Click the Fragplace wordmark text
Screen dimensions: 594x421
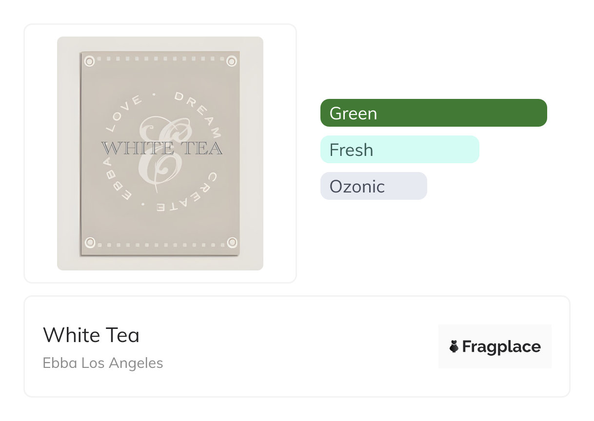pos(501,347)
